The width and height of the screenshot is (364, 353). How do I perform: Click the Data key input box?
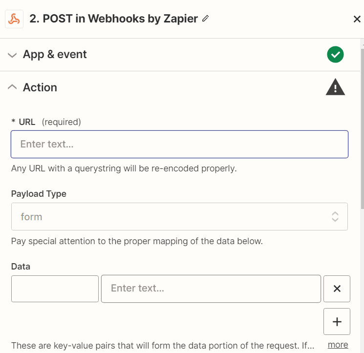(x=55, y=289)
